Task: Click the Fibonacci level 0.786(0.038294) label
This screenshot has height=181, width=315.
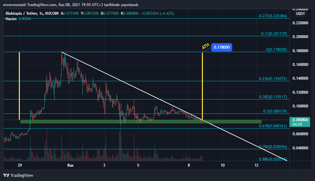Action: tap(273, 147)
